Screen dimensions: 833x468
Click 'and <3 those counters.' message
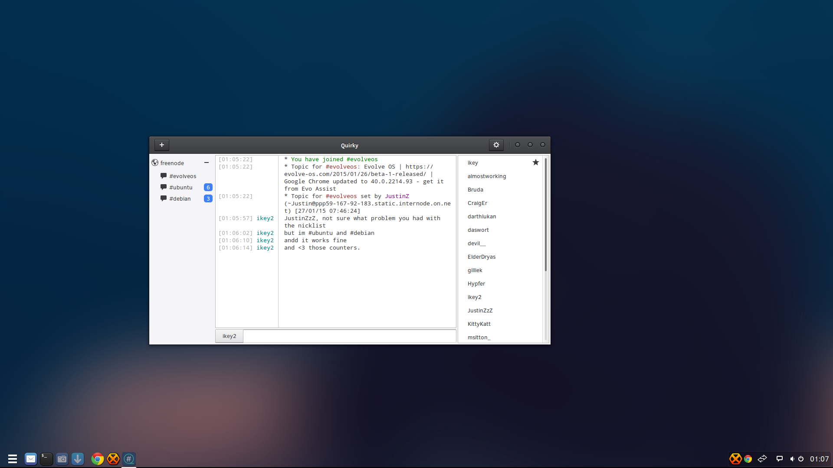point(322,248)
